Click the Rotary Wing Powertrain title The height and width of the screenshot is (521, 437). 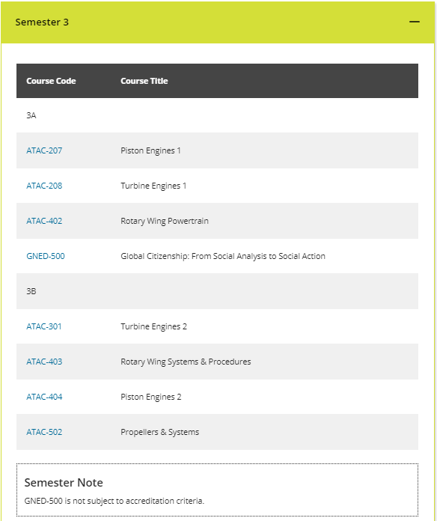pyautogui.click(x=165, y=222)
